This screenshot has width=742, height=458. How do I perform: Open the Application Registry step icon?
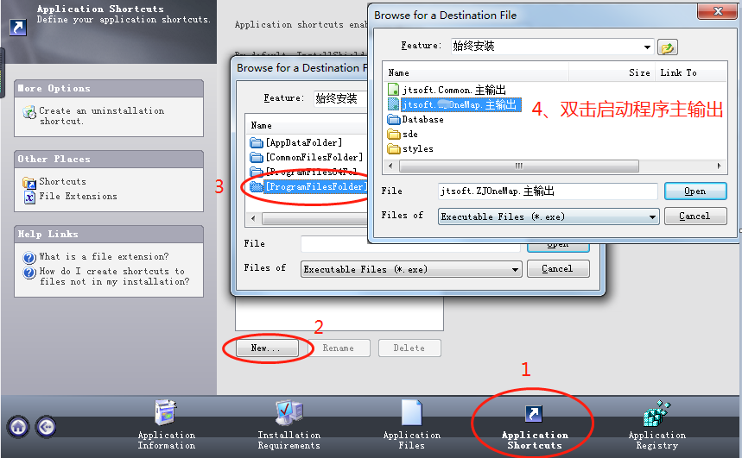pyautogui.click(x=656, y=413)
